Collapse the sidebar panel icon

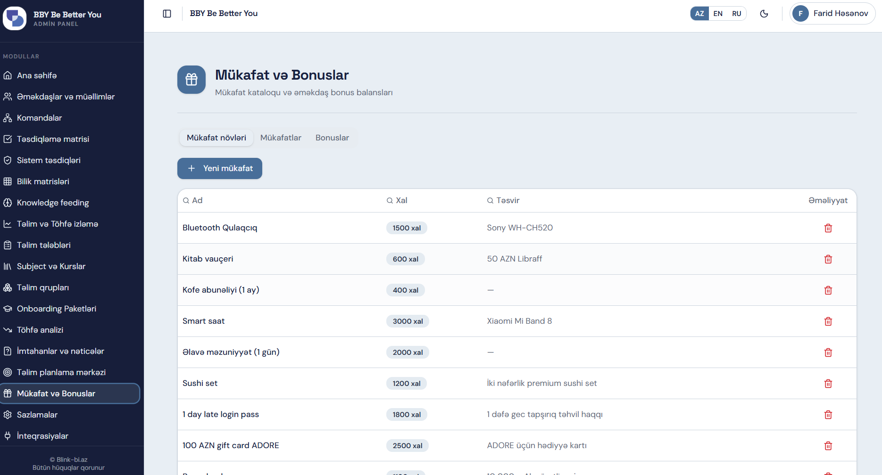(167, 14)
